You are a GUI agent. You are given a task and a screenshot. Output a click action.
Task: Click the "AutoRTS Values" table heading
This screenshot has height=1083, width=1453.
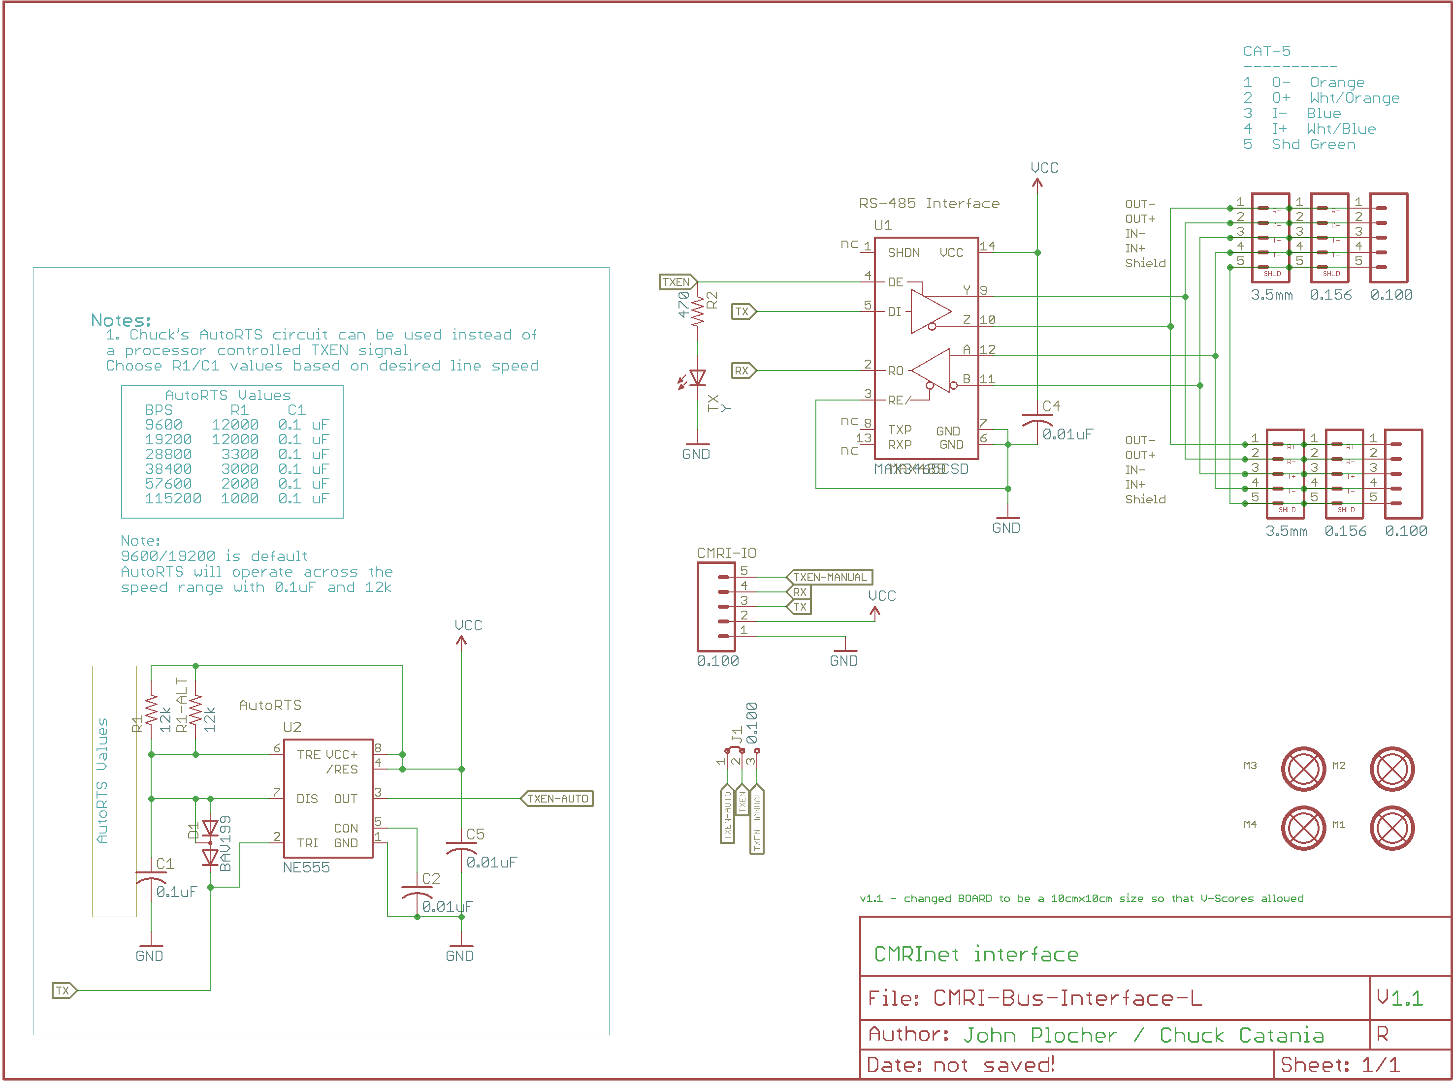[x=227, y=395]
